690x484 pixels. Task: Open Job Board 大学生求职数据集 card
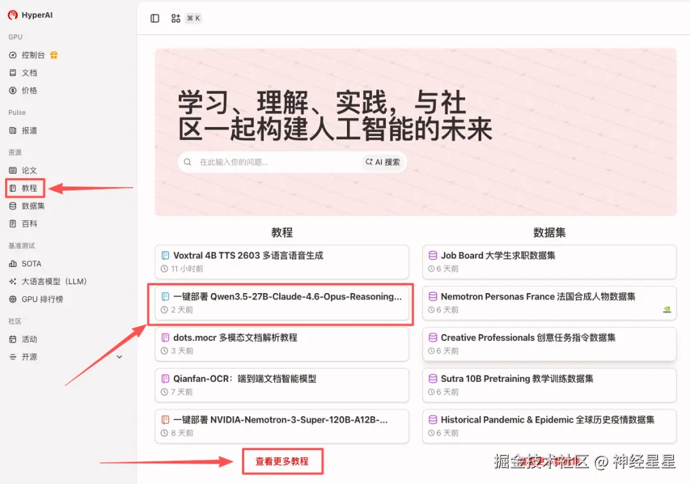coord(549,262)
